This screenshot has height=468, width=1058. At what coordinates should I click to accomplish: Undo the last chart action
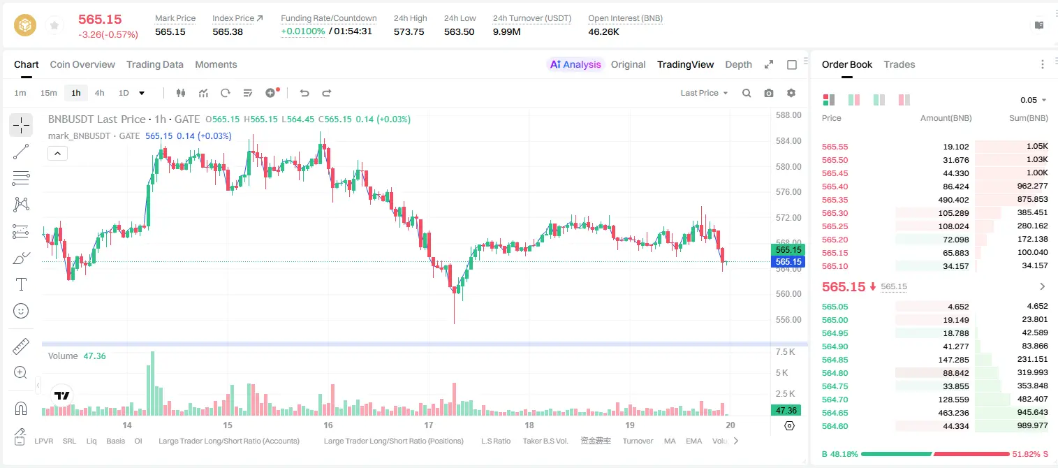pyautogui.click(x=304, y=93)
